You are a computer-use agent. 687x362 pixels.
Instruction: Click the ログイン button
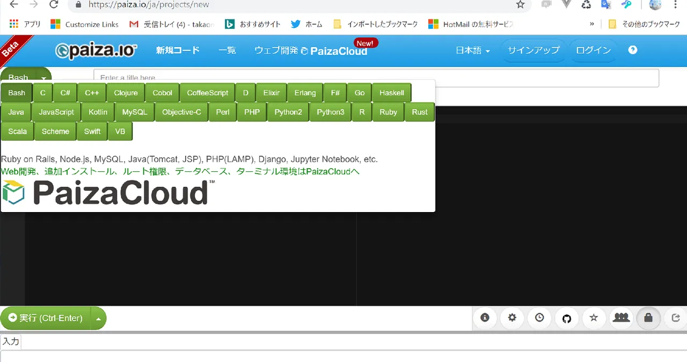tap(593, 50)
